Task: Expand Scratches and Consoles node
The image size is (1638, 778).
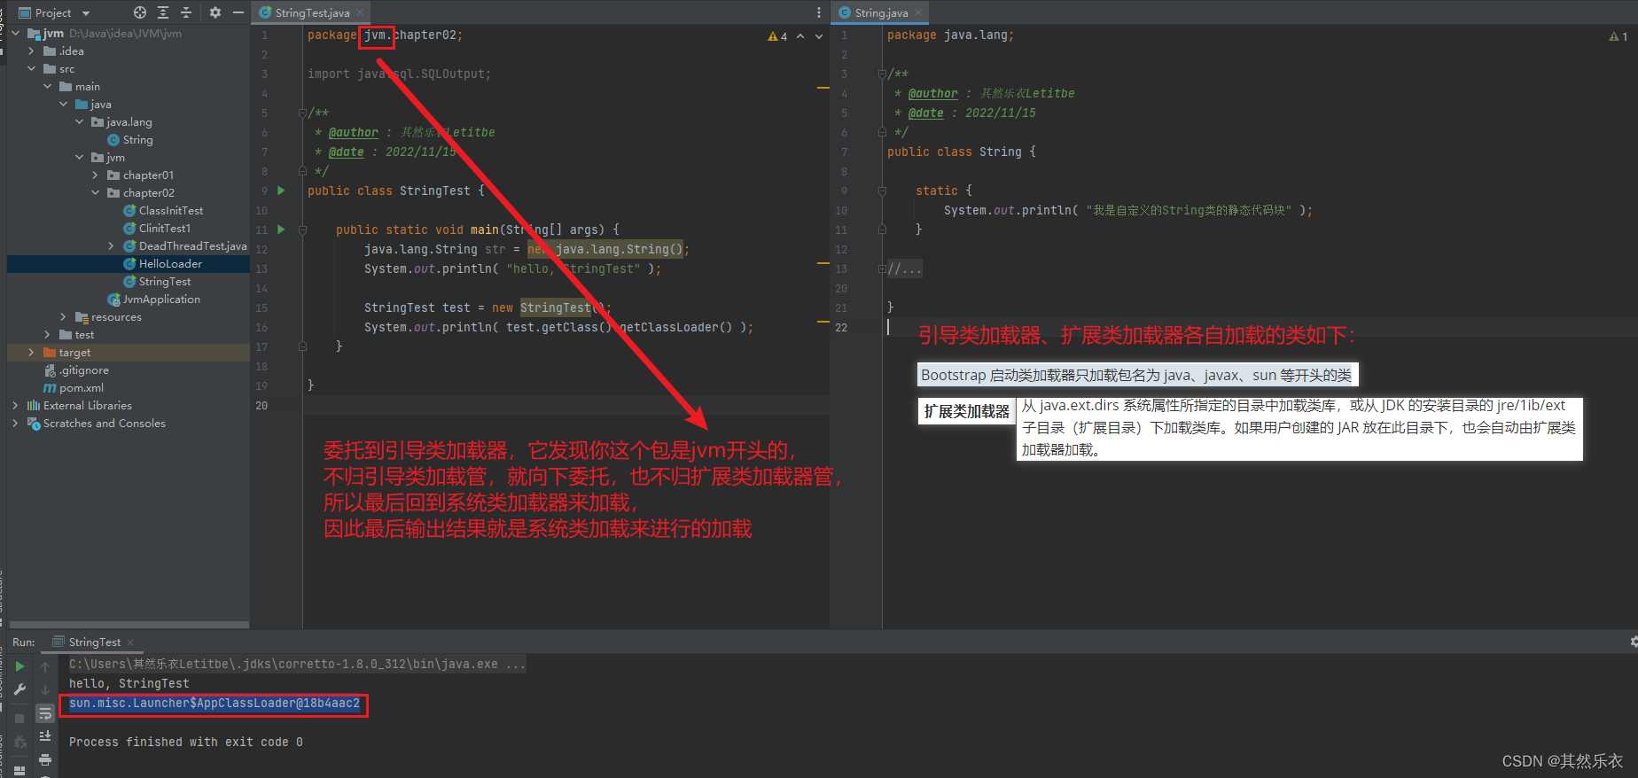Action: tap(16, 424)
